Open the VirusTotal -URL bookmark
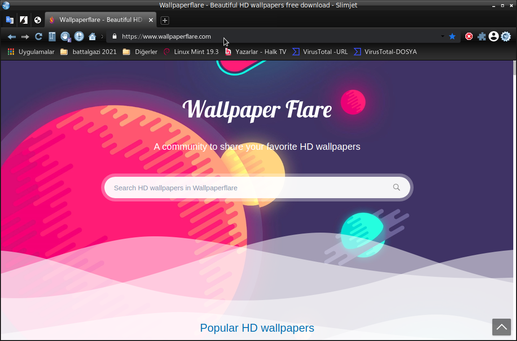The image size is (517, 341). (x=320, y=52)
